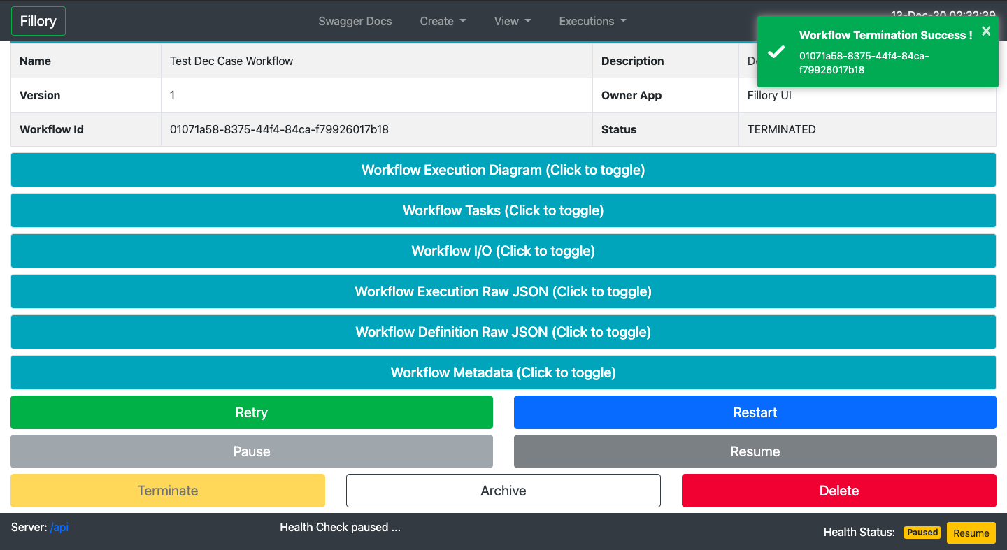The image size is (1007, 550).
Task: Archive the Test Dec Case Workflow
Action: [x=503, y=491]
